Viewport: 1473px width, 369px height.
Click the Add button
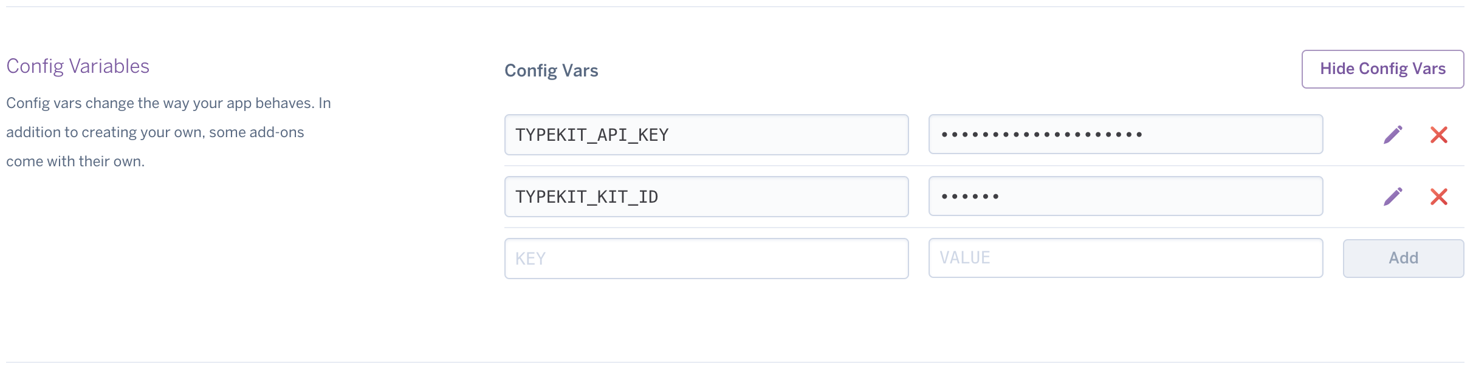(x=1403, y=259)
